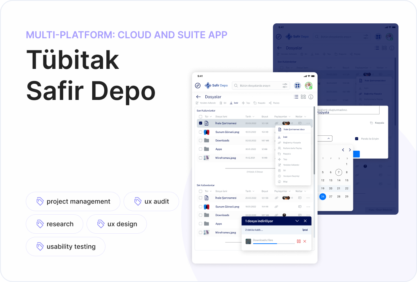This screenshot has height=282, width=417.
Task: Click the link icon in the highlighted İhale Şartnamesi row
Action: (x=277, y=123)
